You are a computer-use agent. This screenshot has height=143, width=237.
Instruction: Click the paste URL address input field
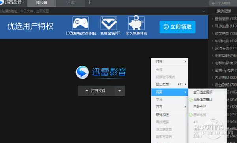click(100, 11)
